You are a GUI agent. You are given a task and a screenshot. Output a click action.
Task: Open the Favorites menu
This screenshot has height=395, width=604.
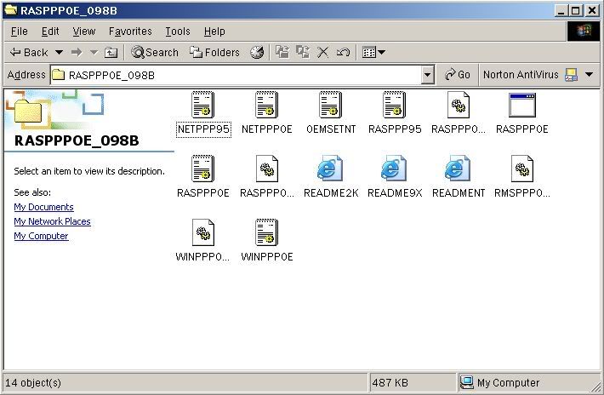(130, 31)
